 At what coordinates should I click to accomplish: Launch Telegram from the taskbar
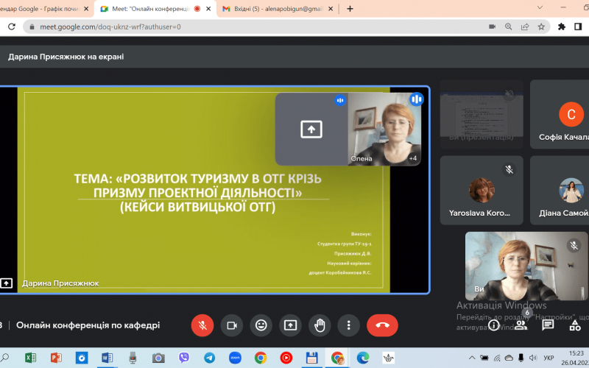coord(209,358)
